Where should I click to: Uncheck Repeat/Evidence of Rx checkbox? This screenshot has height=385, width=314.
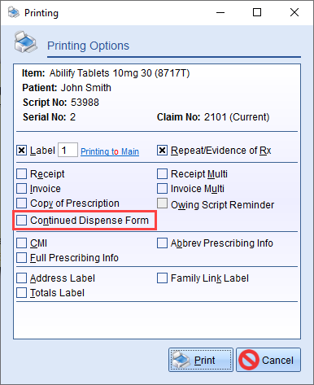coord(162,151)
